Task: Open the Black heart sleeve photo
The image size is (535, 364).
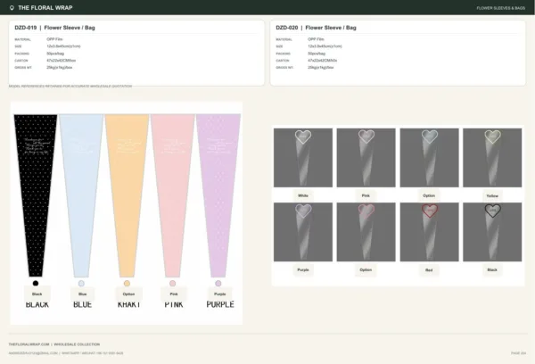Action: [x=492, y=232]
